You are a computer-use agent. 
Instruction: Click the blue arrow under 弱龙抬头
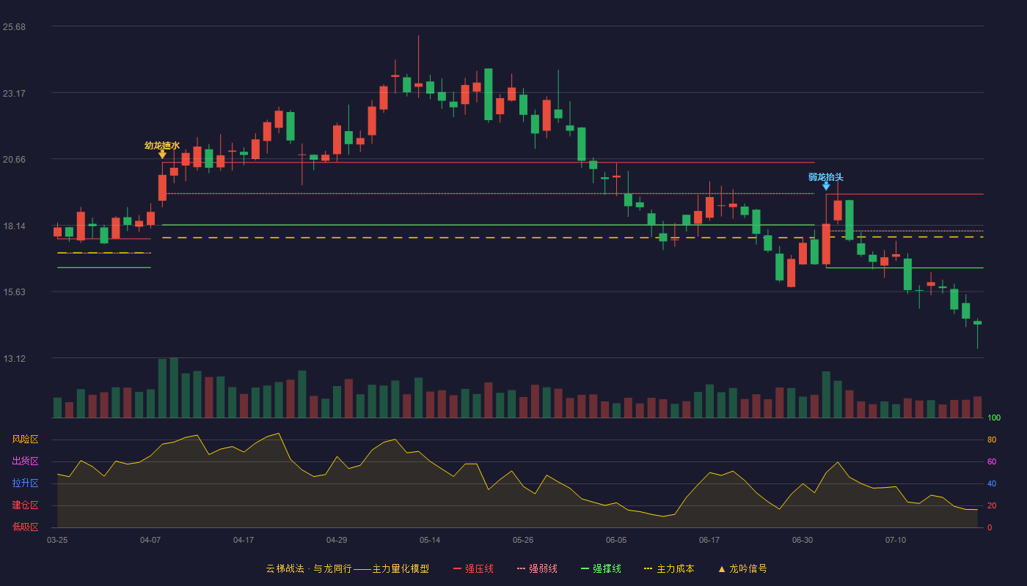tap(826, 186)
